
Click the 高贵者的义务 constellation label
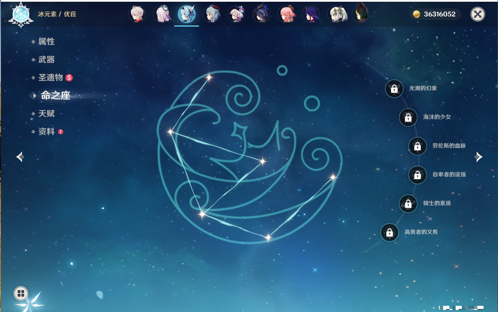pyautogui.click(x=421, y=232)
